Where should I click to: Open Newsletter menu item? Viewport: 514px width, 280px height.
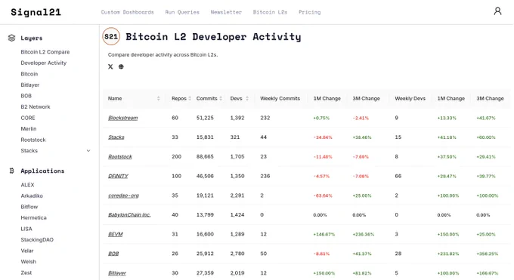click(226, 12)
